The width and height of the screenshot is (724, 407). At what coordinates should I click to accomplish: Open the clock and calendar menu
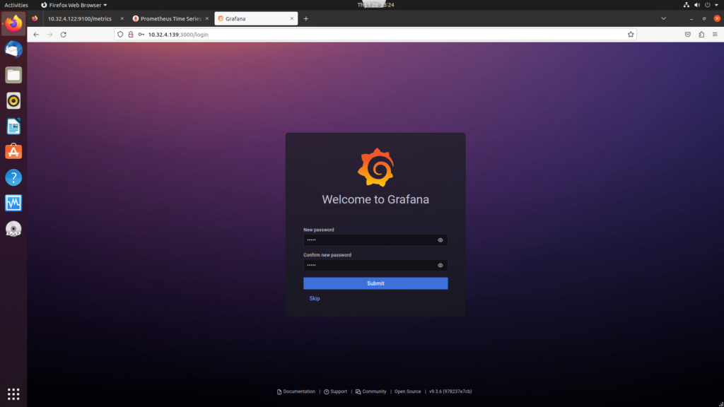[x=375, y=5]
